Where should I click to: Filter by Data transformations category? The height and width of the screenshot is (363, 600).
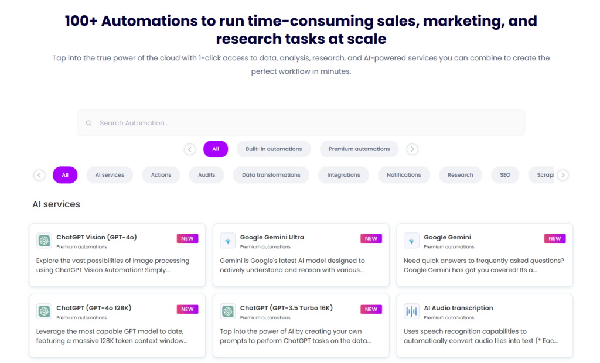271,175
